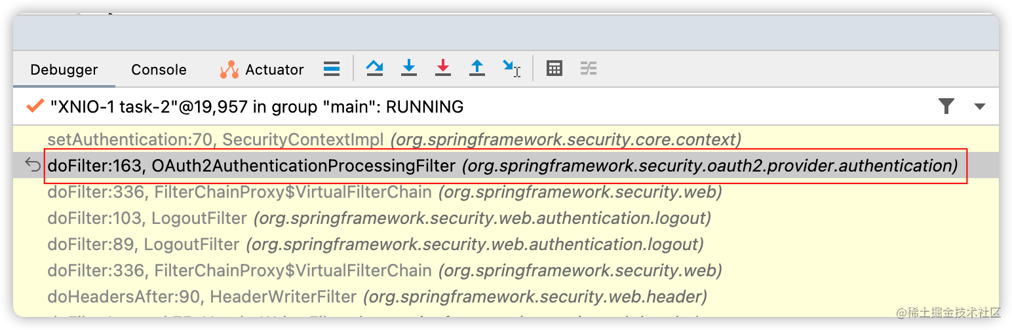Select the doHeadersAfter:90 HeaderWriterFilter frame
Screen dimensions: 1012x330
pos(506,297)
